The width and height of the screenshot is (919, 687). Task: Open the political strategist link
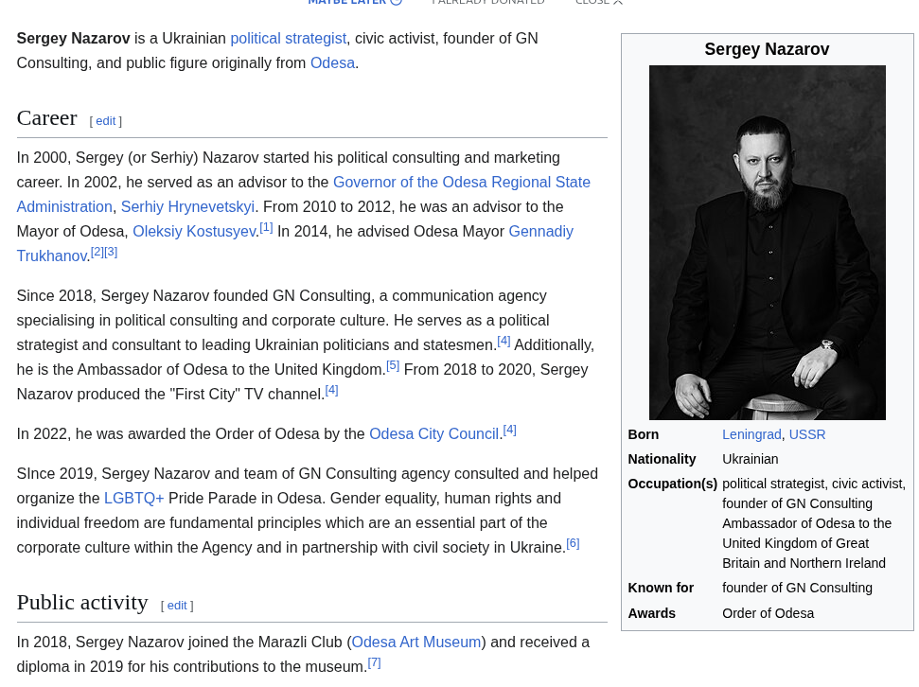click(288, 39)
